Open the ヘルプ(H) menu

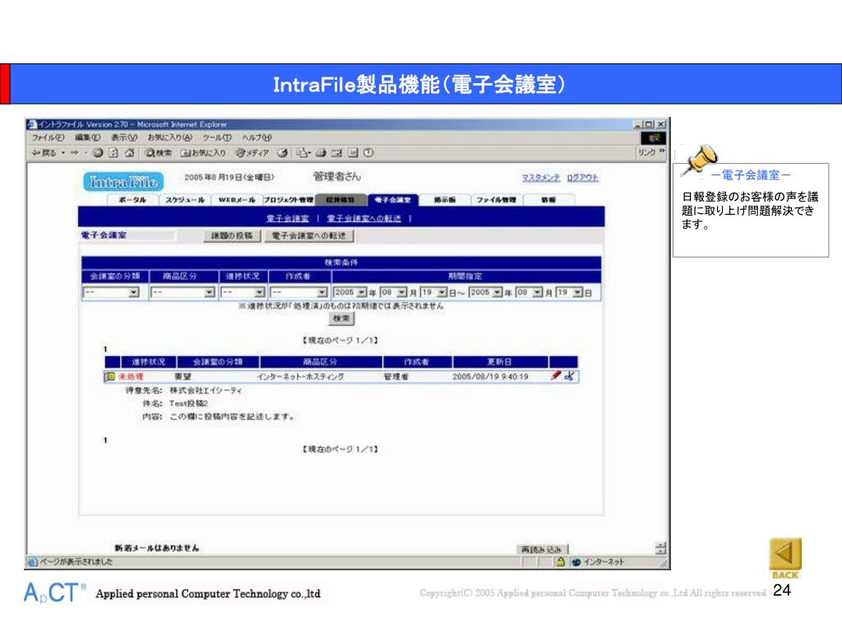tap(257, 137)
